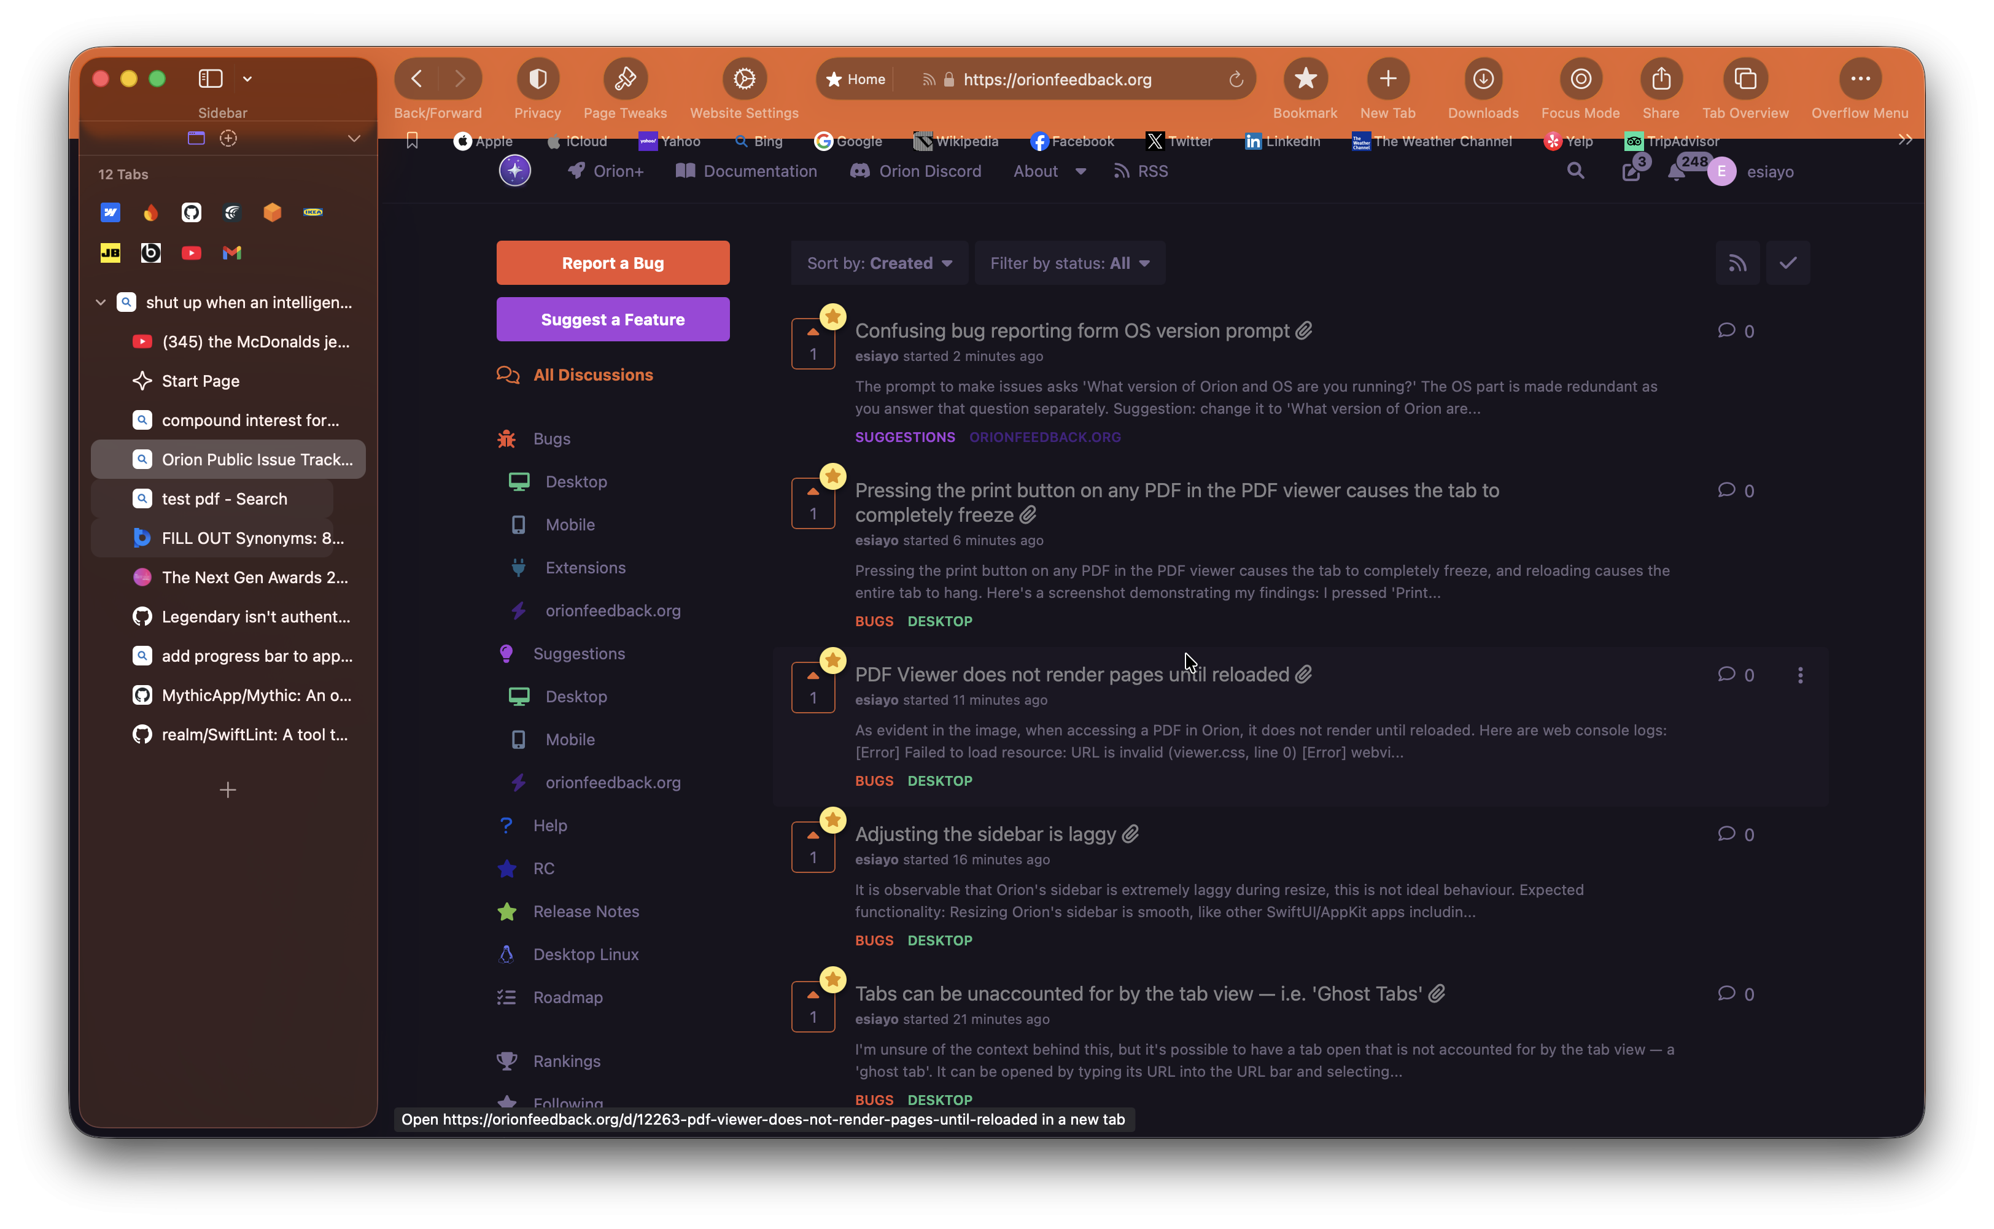Screen dimensions: 1994x1229
Task: Click the 'Report a Bug' button
Action: (613, 263)
